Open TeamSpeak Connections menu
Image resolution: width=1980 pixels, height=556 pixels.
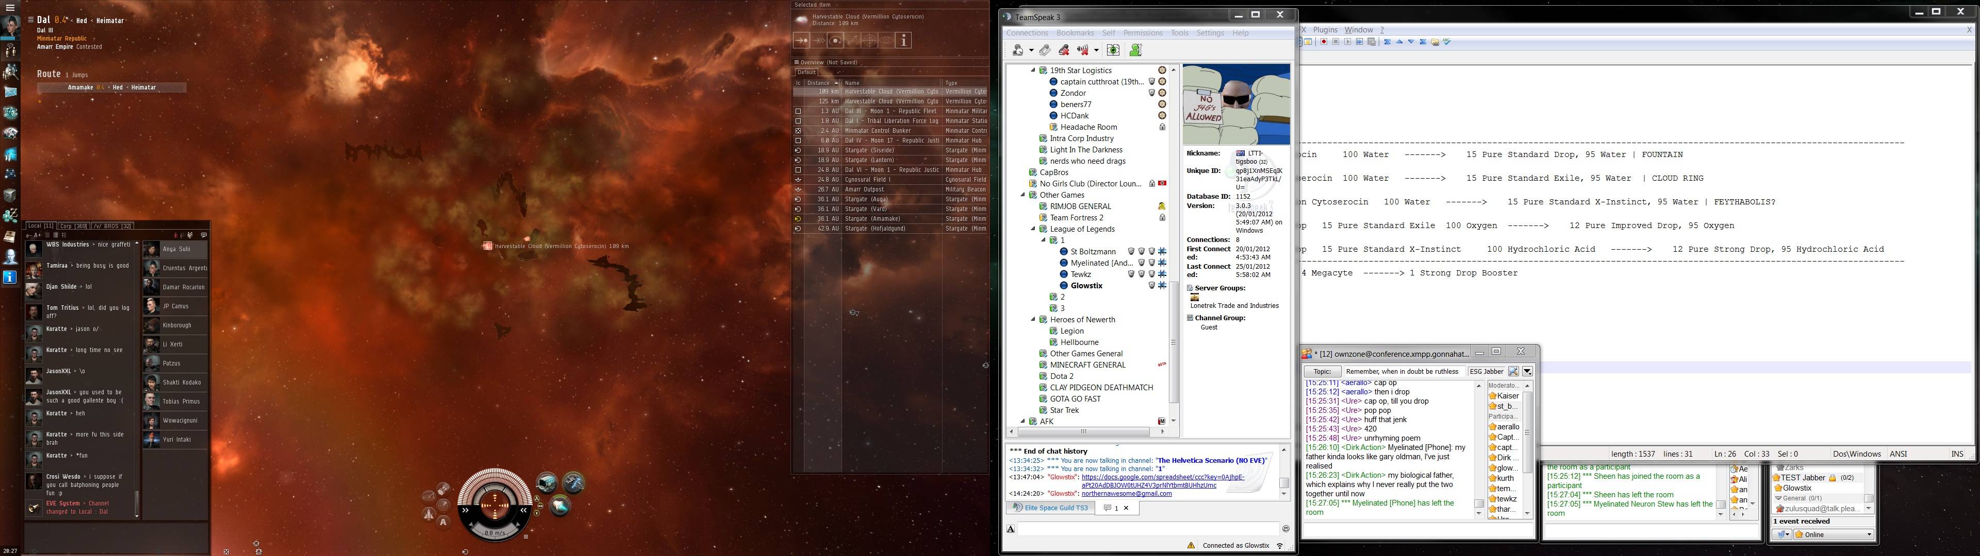[x=1028, y=33]
